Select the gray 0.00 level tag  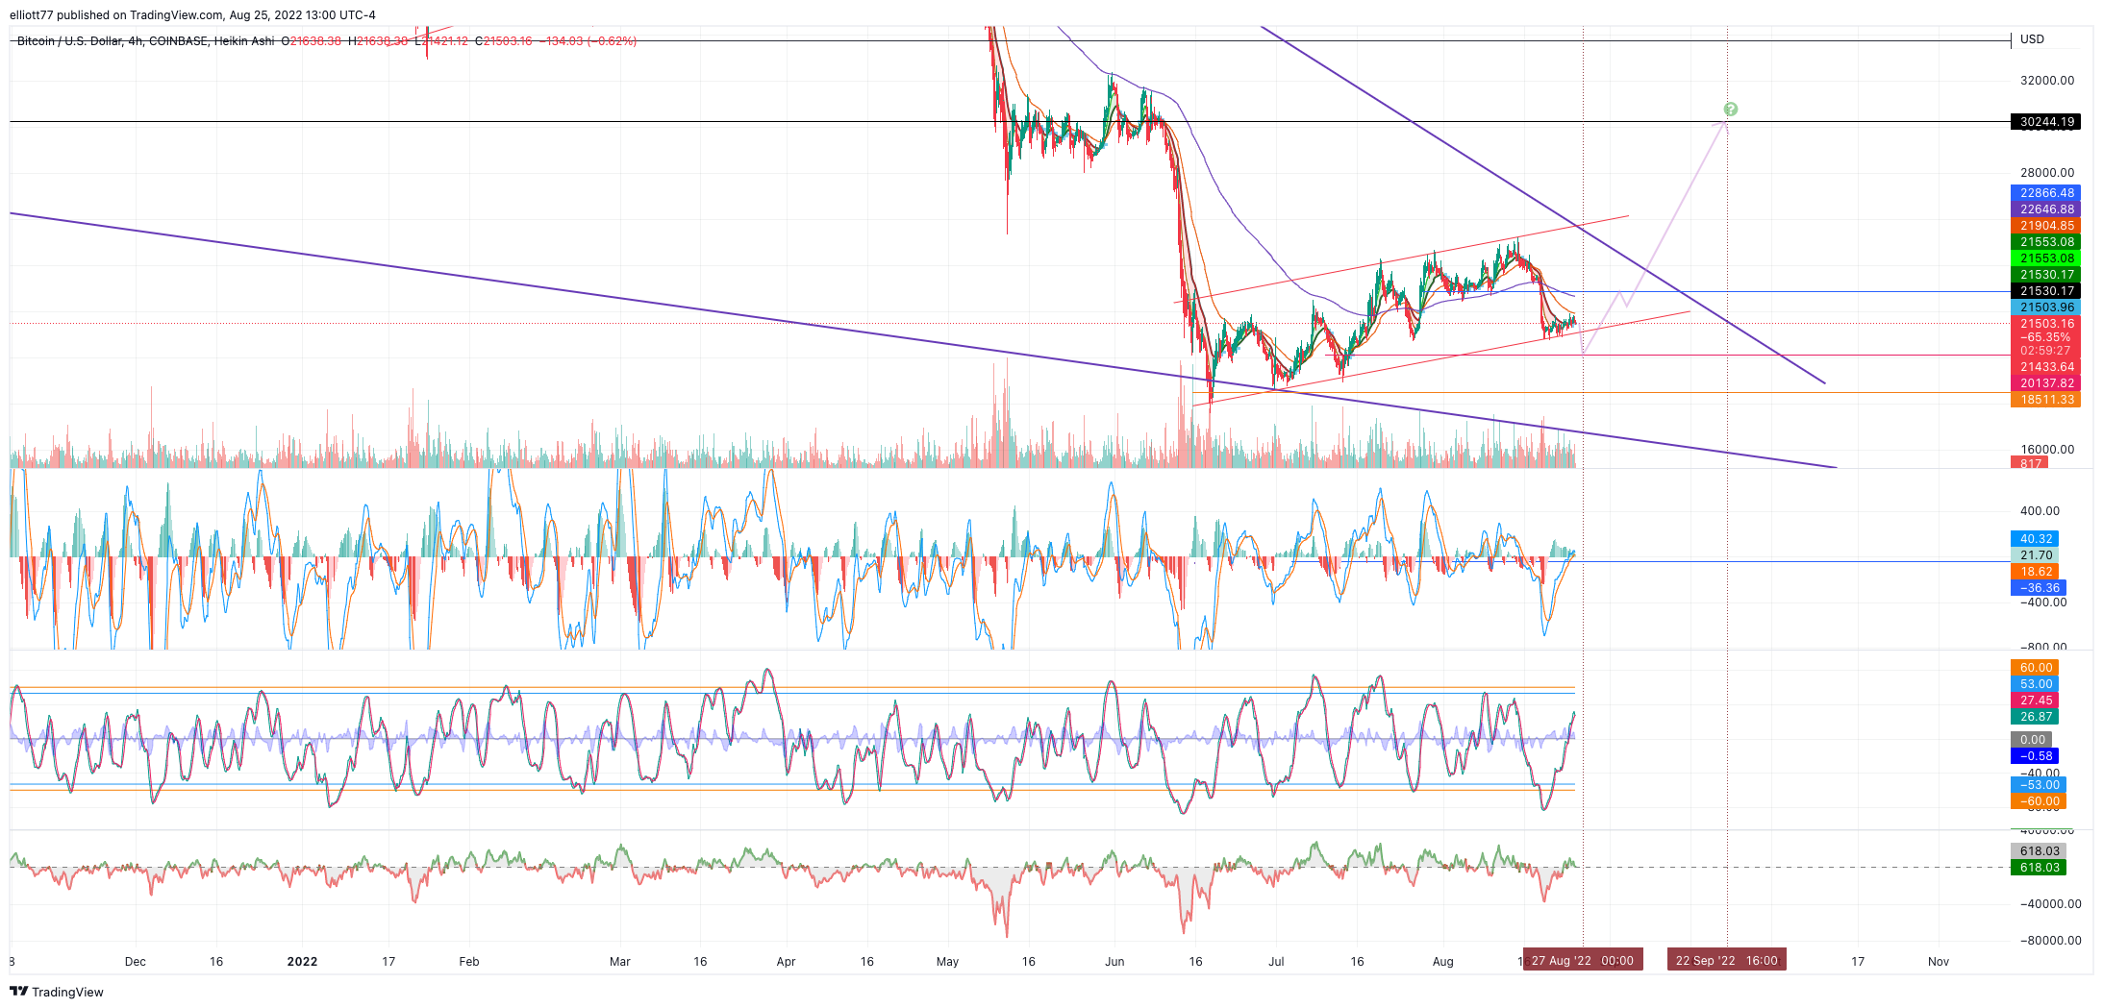coord(2031,740)
